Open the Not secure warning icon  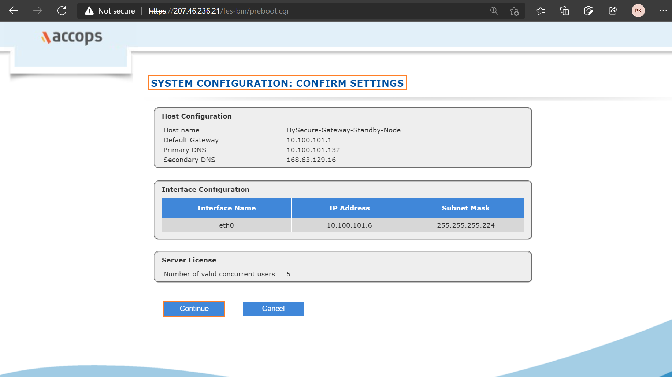click(89, 11)
